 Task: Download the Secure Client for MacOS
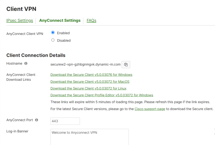click(x=90, y=82)
